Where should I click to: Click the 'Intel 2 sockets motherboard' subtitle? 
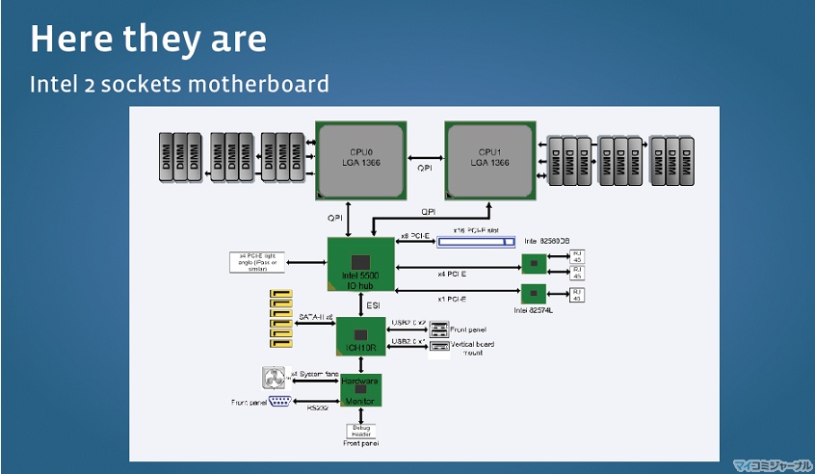[x=179, y=84]
